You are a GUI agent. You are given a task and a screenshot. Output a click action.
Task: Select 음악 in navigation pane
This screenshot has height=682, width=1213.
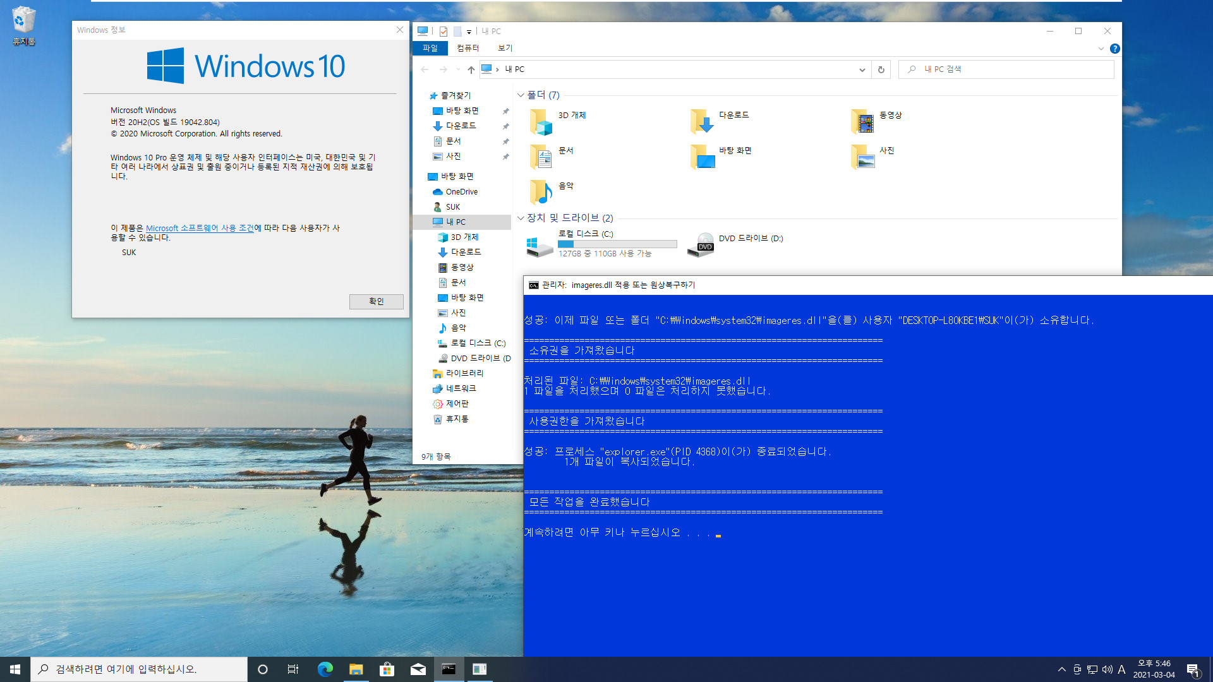click(458, 328)
